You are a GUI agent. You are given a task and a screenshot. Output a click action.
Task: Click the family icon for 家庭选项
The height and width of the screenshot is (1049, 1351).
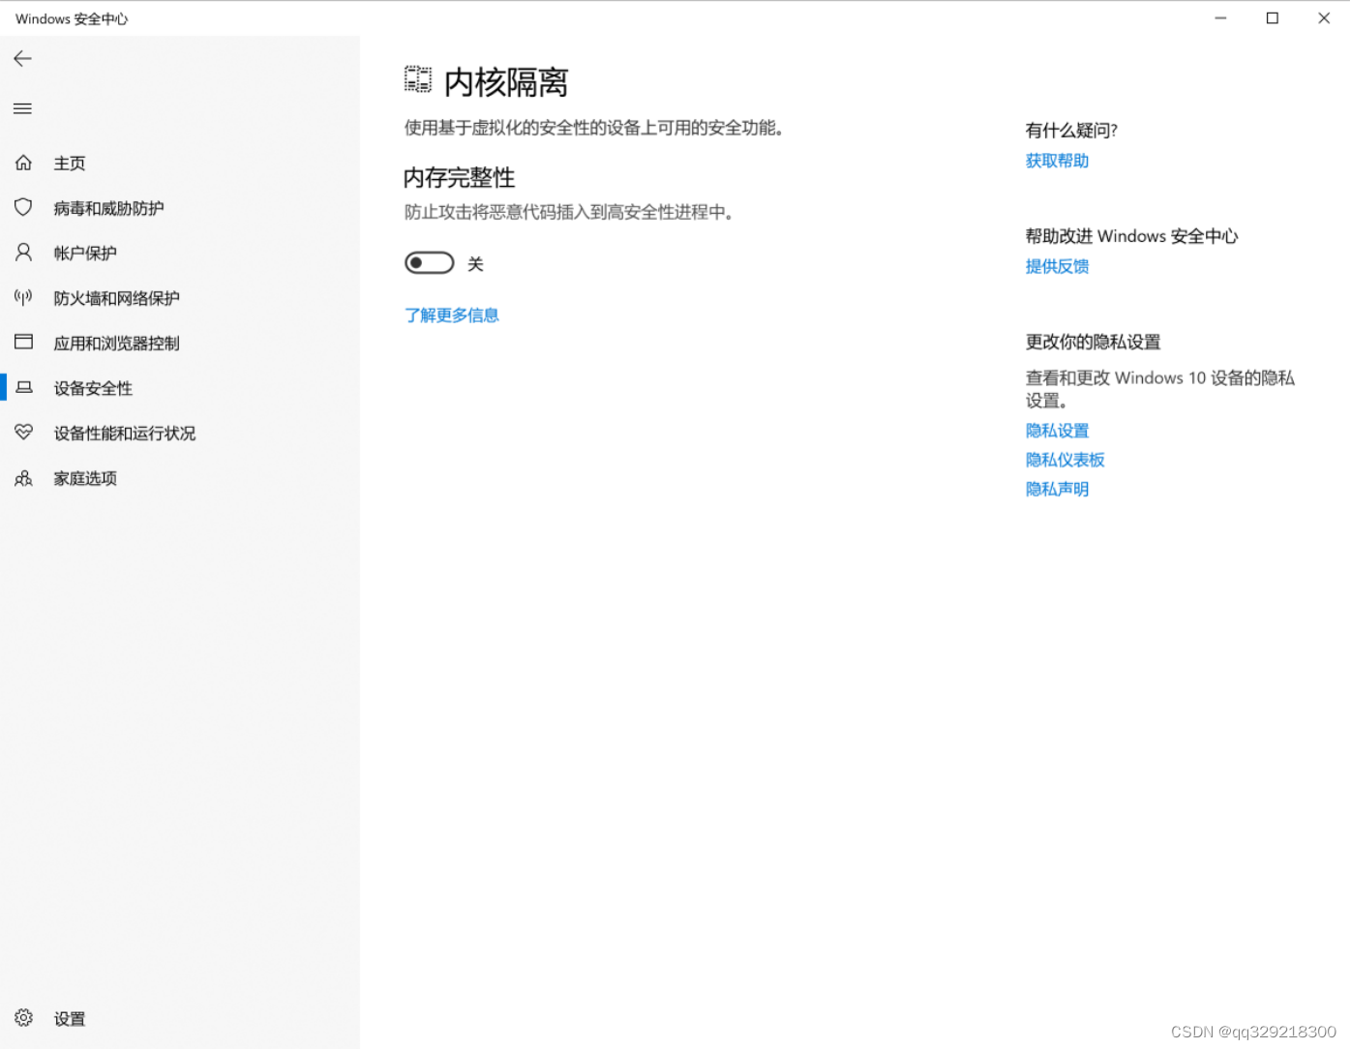[x=24, y=478]
